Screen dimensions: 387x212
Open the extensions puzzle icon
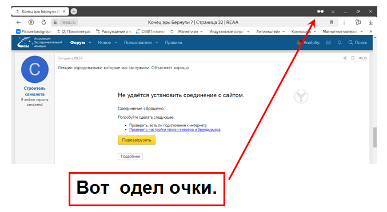358,22
